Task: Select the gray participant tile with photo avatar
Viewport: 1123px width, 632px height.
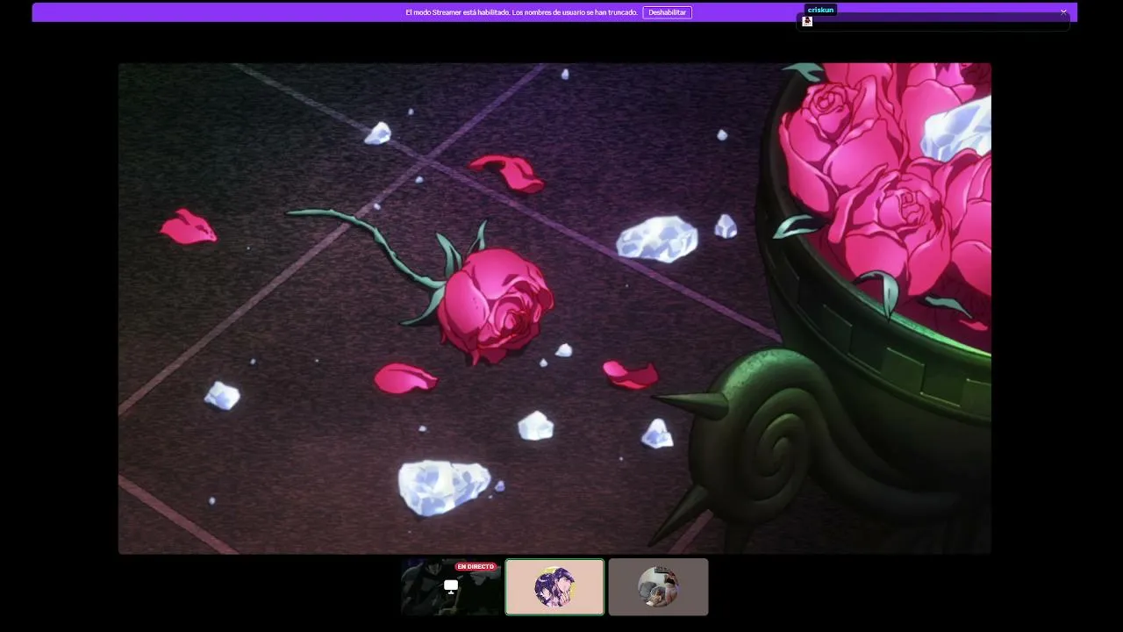Action: point(658,587)
